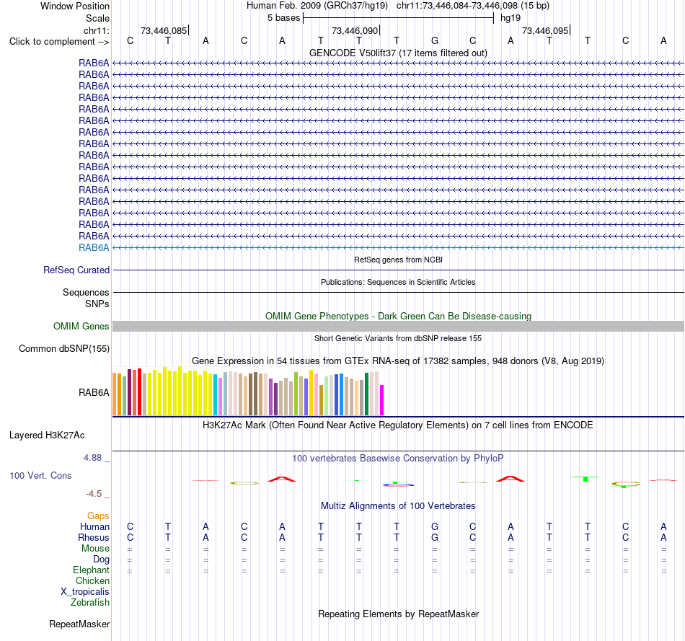Click the Layered H3K27Ac label
The height and width of the screenshot is (641, 685).
47,436
